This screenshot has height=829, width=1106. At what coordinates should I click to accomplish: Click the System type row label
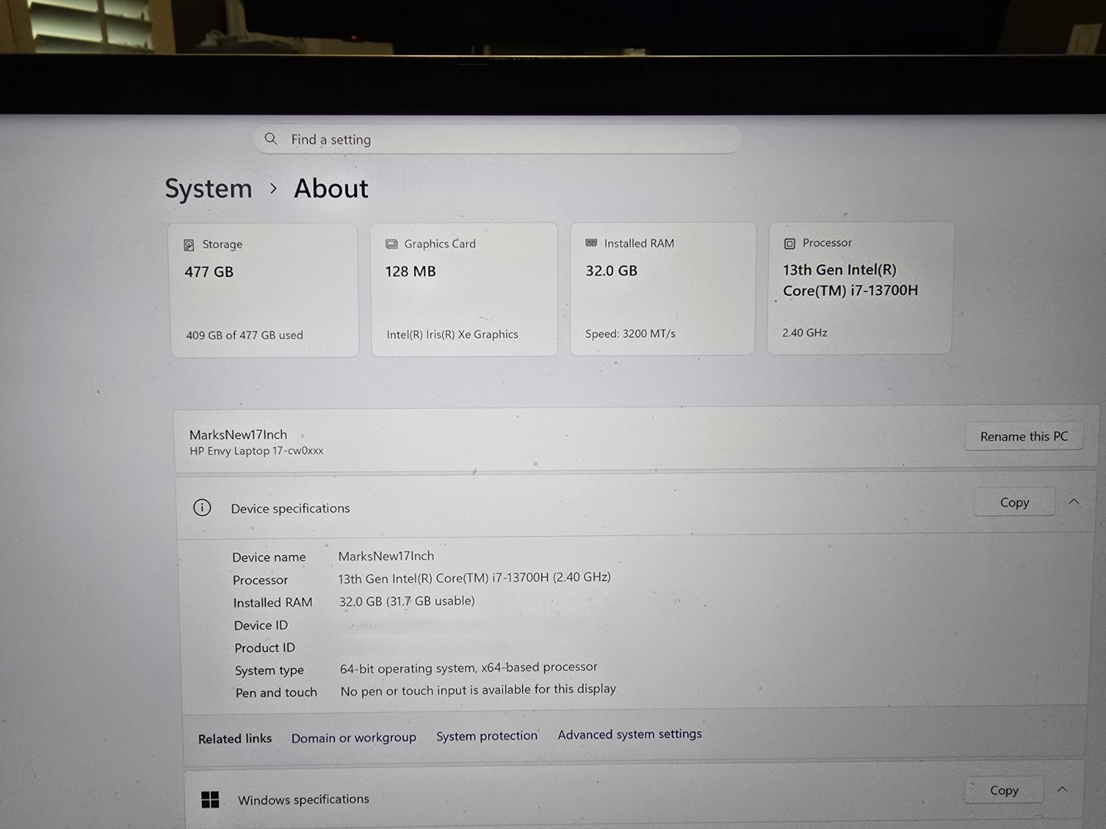269,671
